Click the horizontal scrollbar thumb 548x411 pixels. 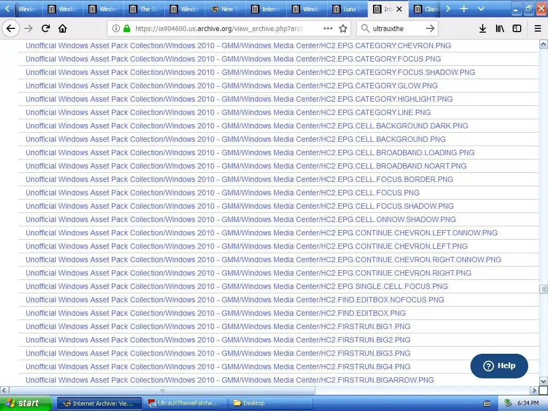162,390
